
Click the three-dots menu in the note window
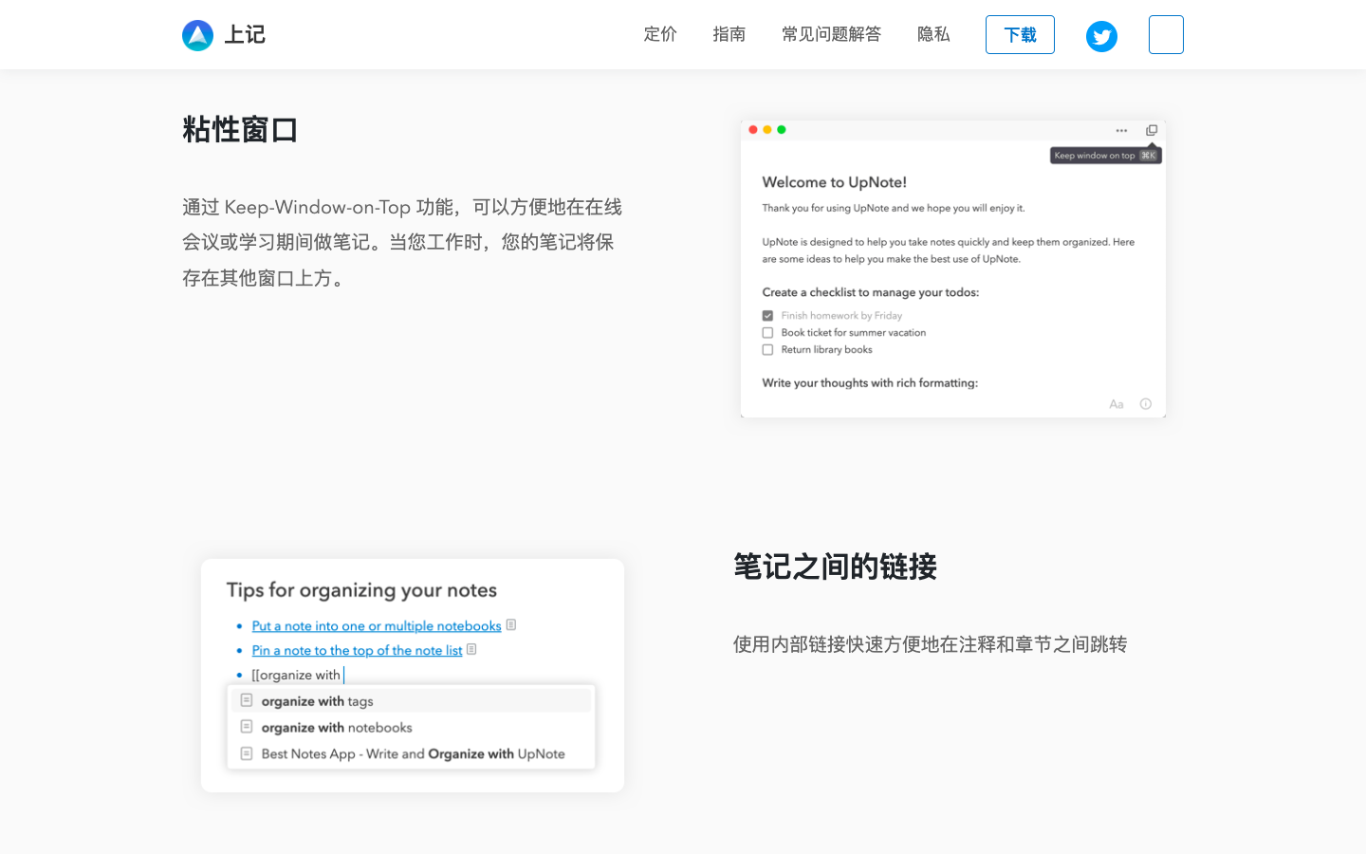(1121, 131)
